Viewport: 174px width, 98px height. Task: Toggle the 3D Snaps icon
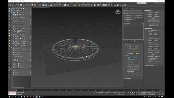point(68,5)
